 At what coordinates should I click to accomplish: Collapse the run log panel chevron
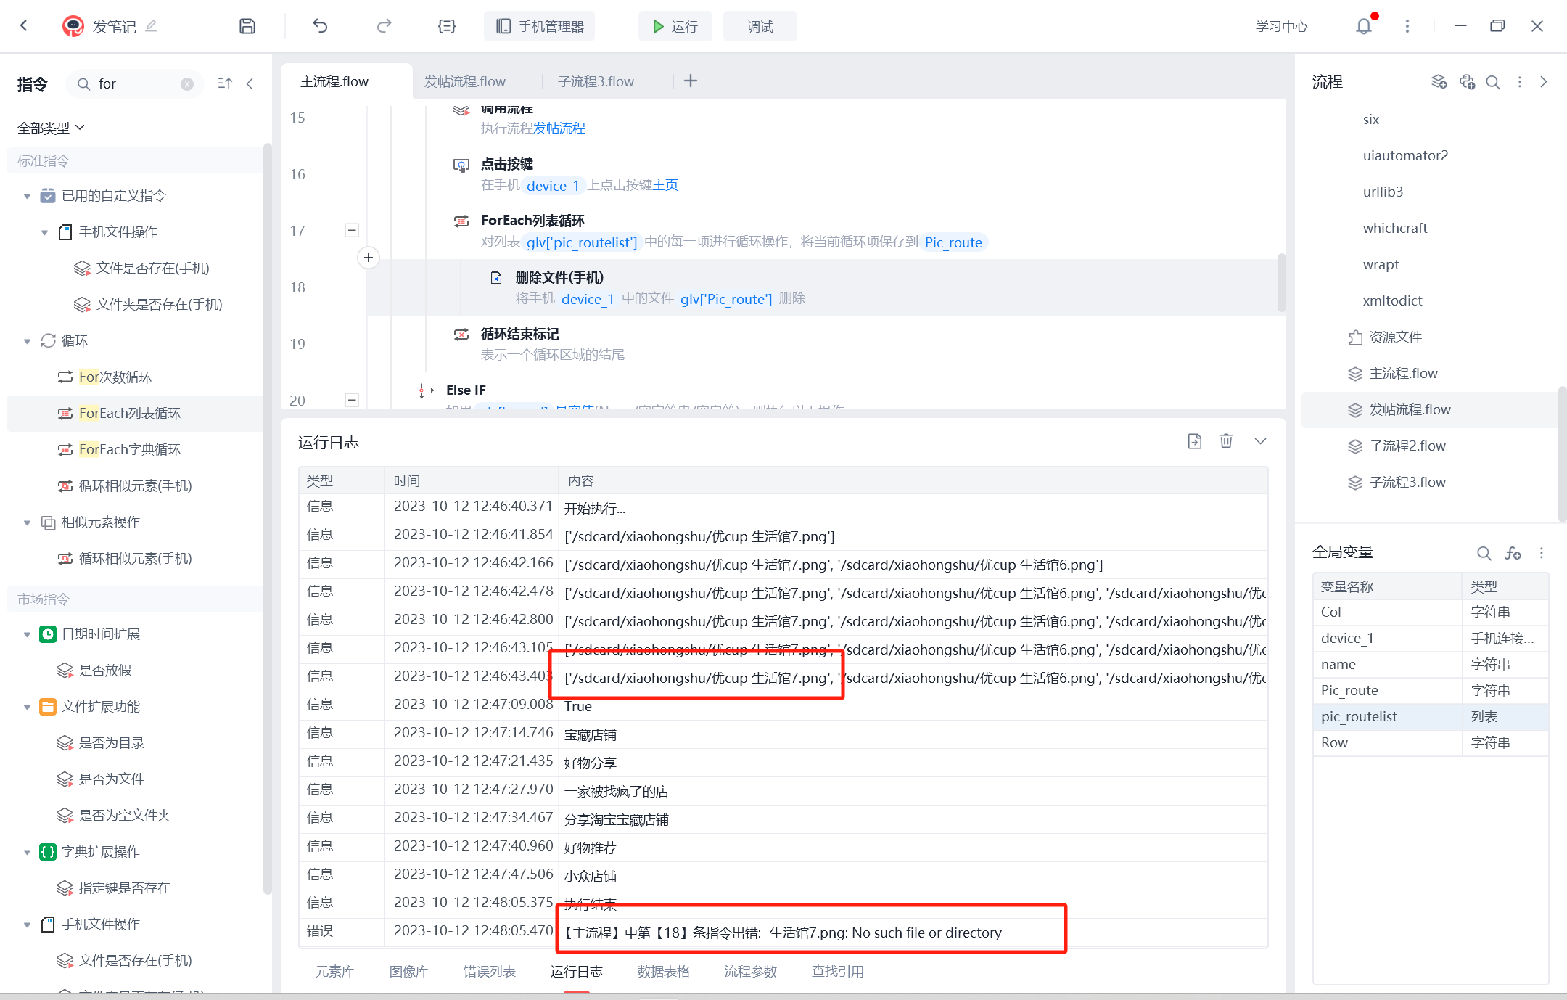pos(1260,440)
